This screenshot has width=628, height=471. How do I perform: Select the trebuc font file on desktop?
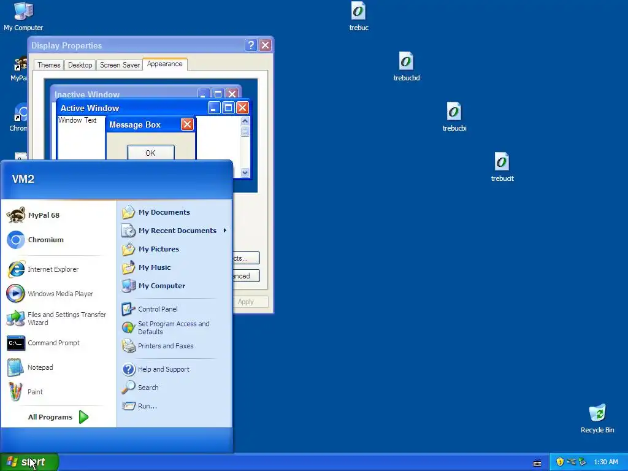[x=358, y=16]
